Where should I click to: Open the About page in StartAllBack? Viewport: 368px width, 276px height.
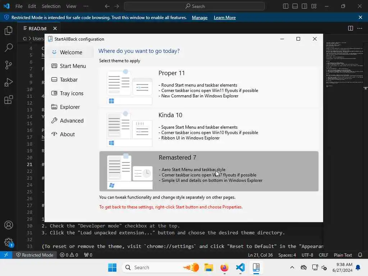pos(71,134)
